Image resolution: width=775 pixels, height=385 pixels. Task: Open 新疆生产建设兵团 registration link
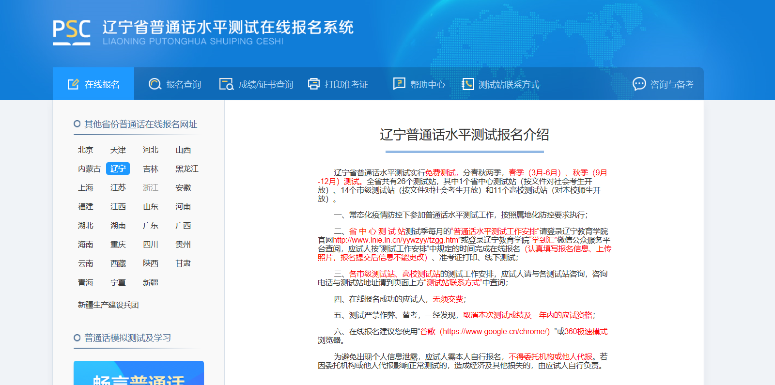coord(108,305)
